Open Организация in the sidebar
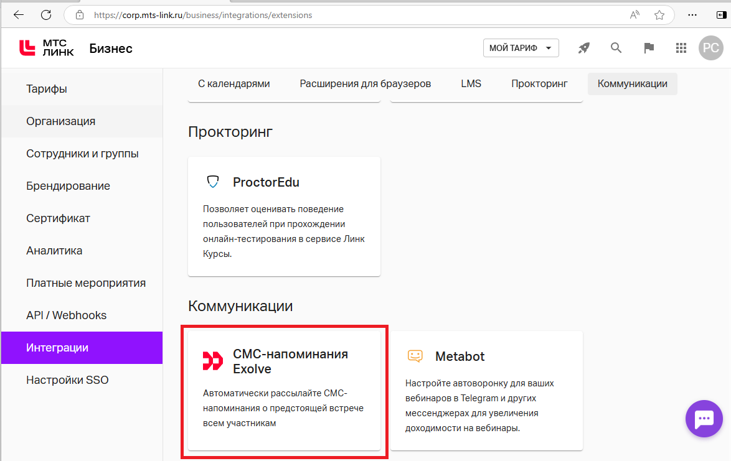731x461 pixels. pos(82,121)
